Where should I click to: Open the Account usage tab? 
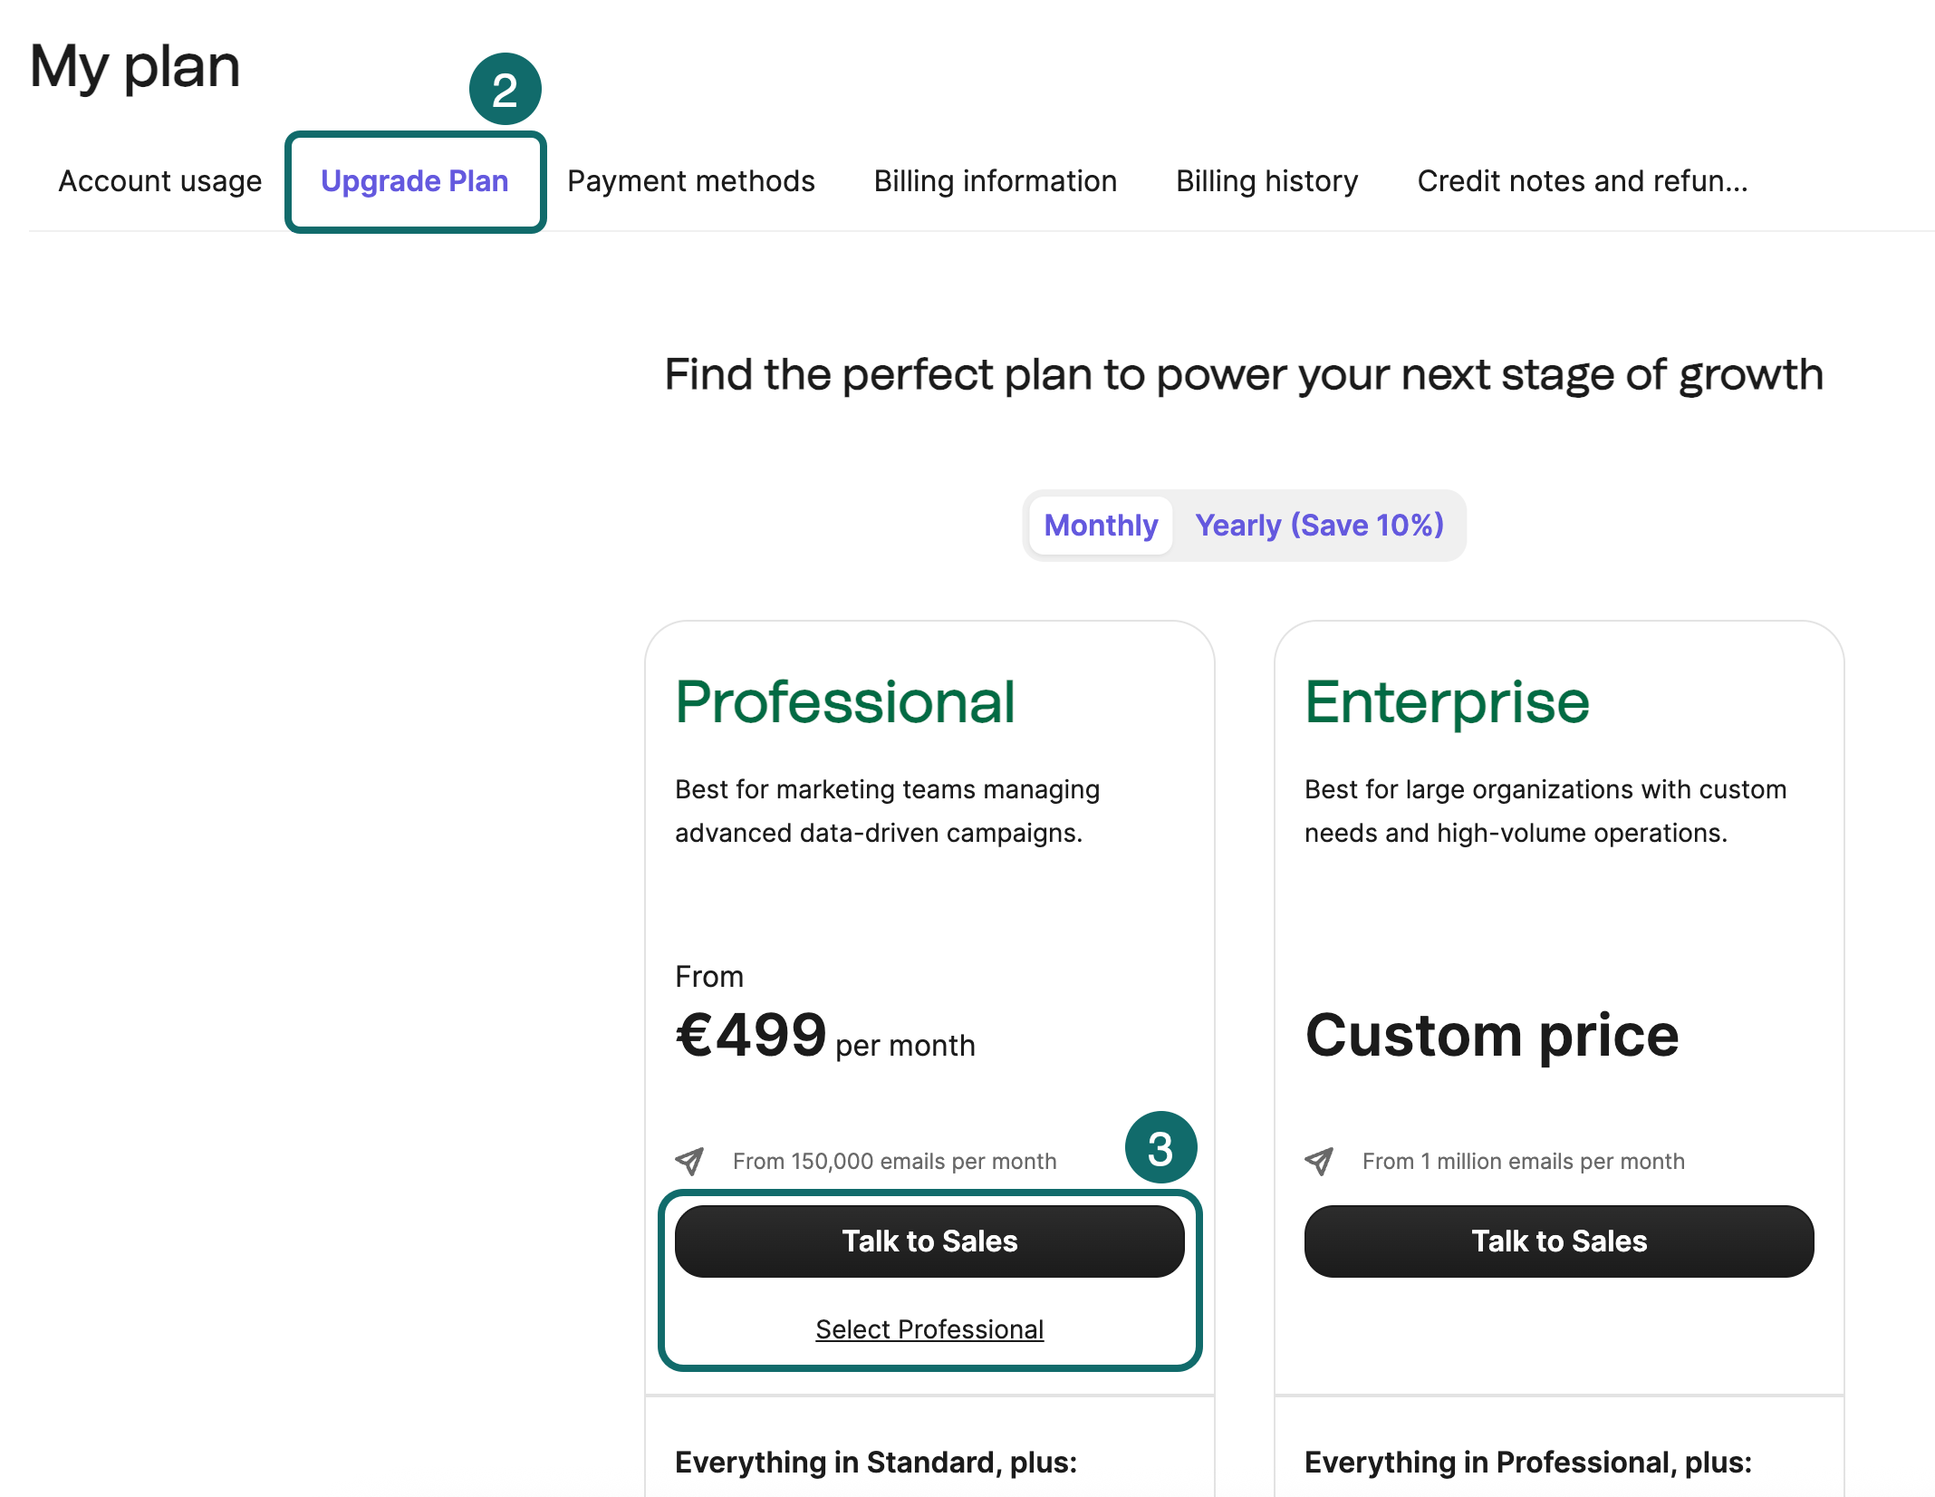[159, 180]
